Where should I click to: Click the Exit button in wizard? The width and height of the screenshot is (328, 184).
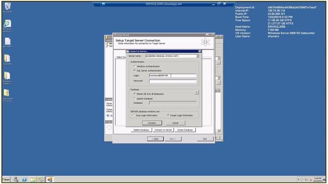[x=205, y=139]
